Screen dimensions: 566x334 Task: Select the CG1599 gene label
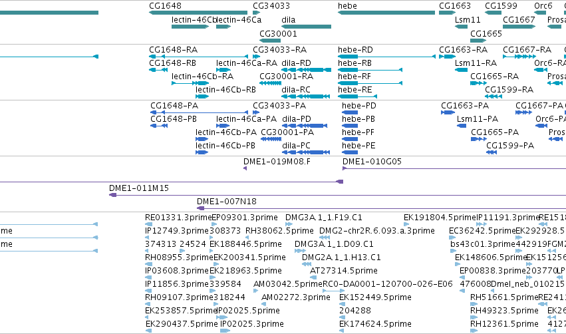tap(501, 6)
